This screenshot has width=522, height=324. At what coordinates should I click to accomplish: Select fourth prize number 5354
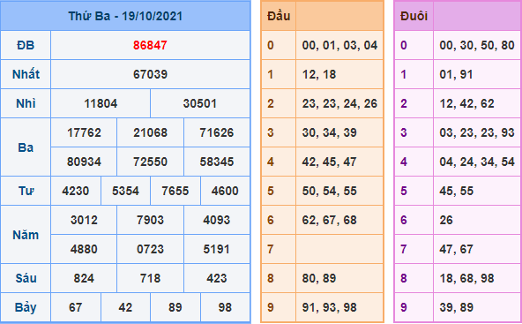click(125, 191)
